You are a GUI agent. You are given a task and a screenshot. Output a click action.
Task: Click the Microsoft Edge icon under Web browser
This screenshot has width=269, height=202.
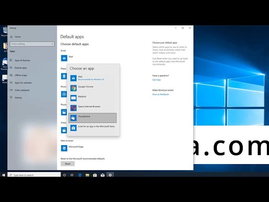64,148
